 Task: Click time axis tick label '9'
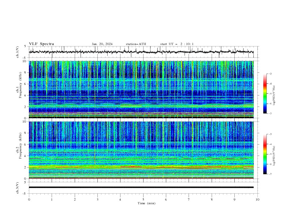click(x=234, y=199)
